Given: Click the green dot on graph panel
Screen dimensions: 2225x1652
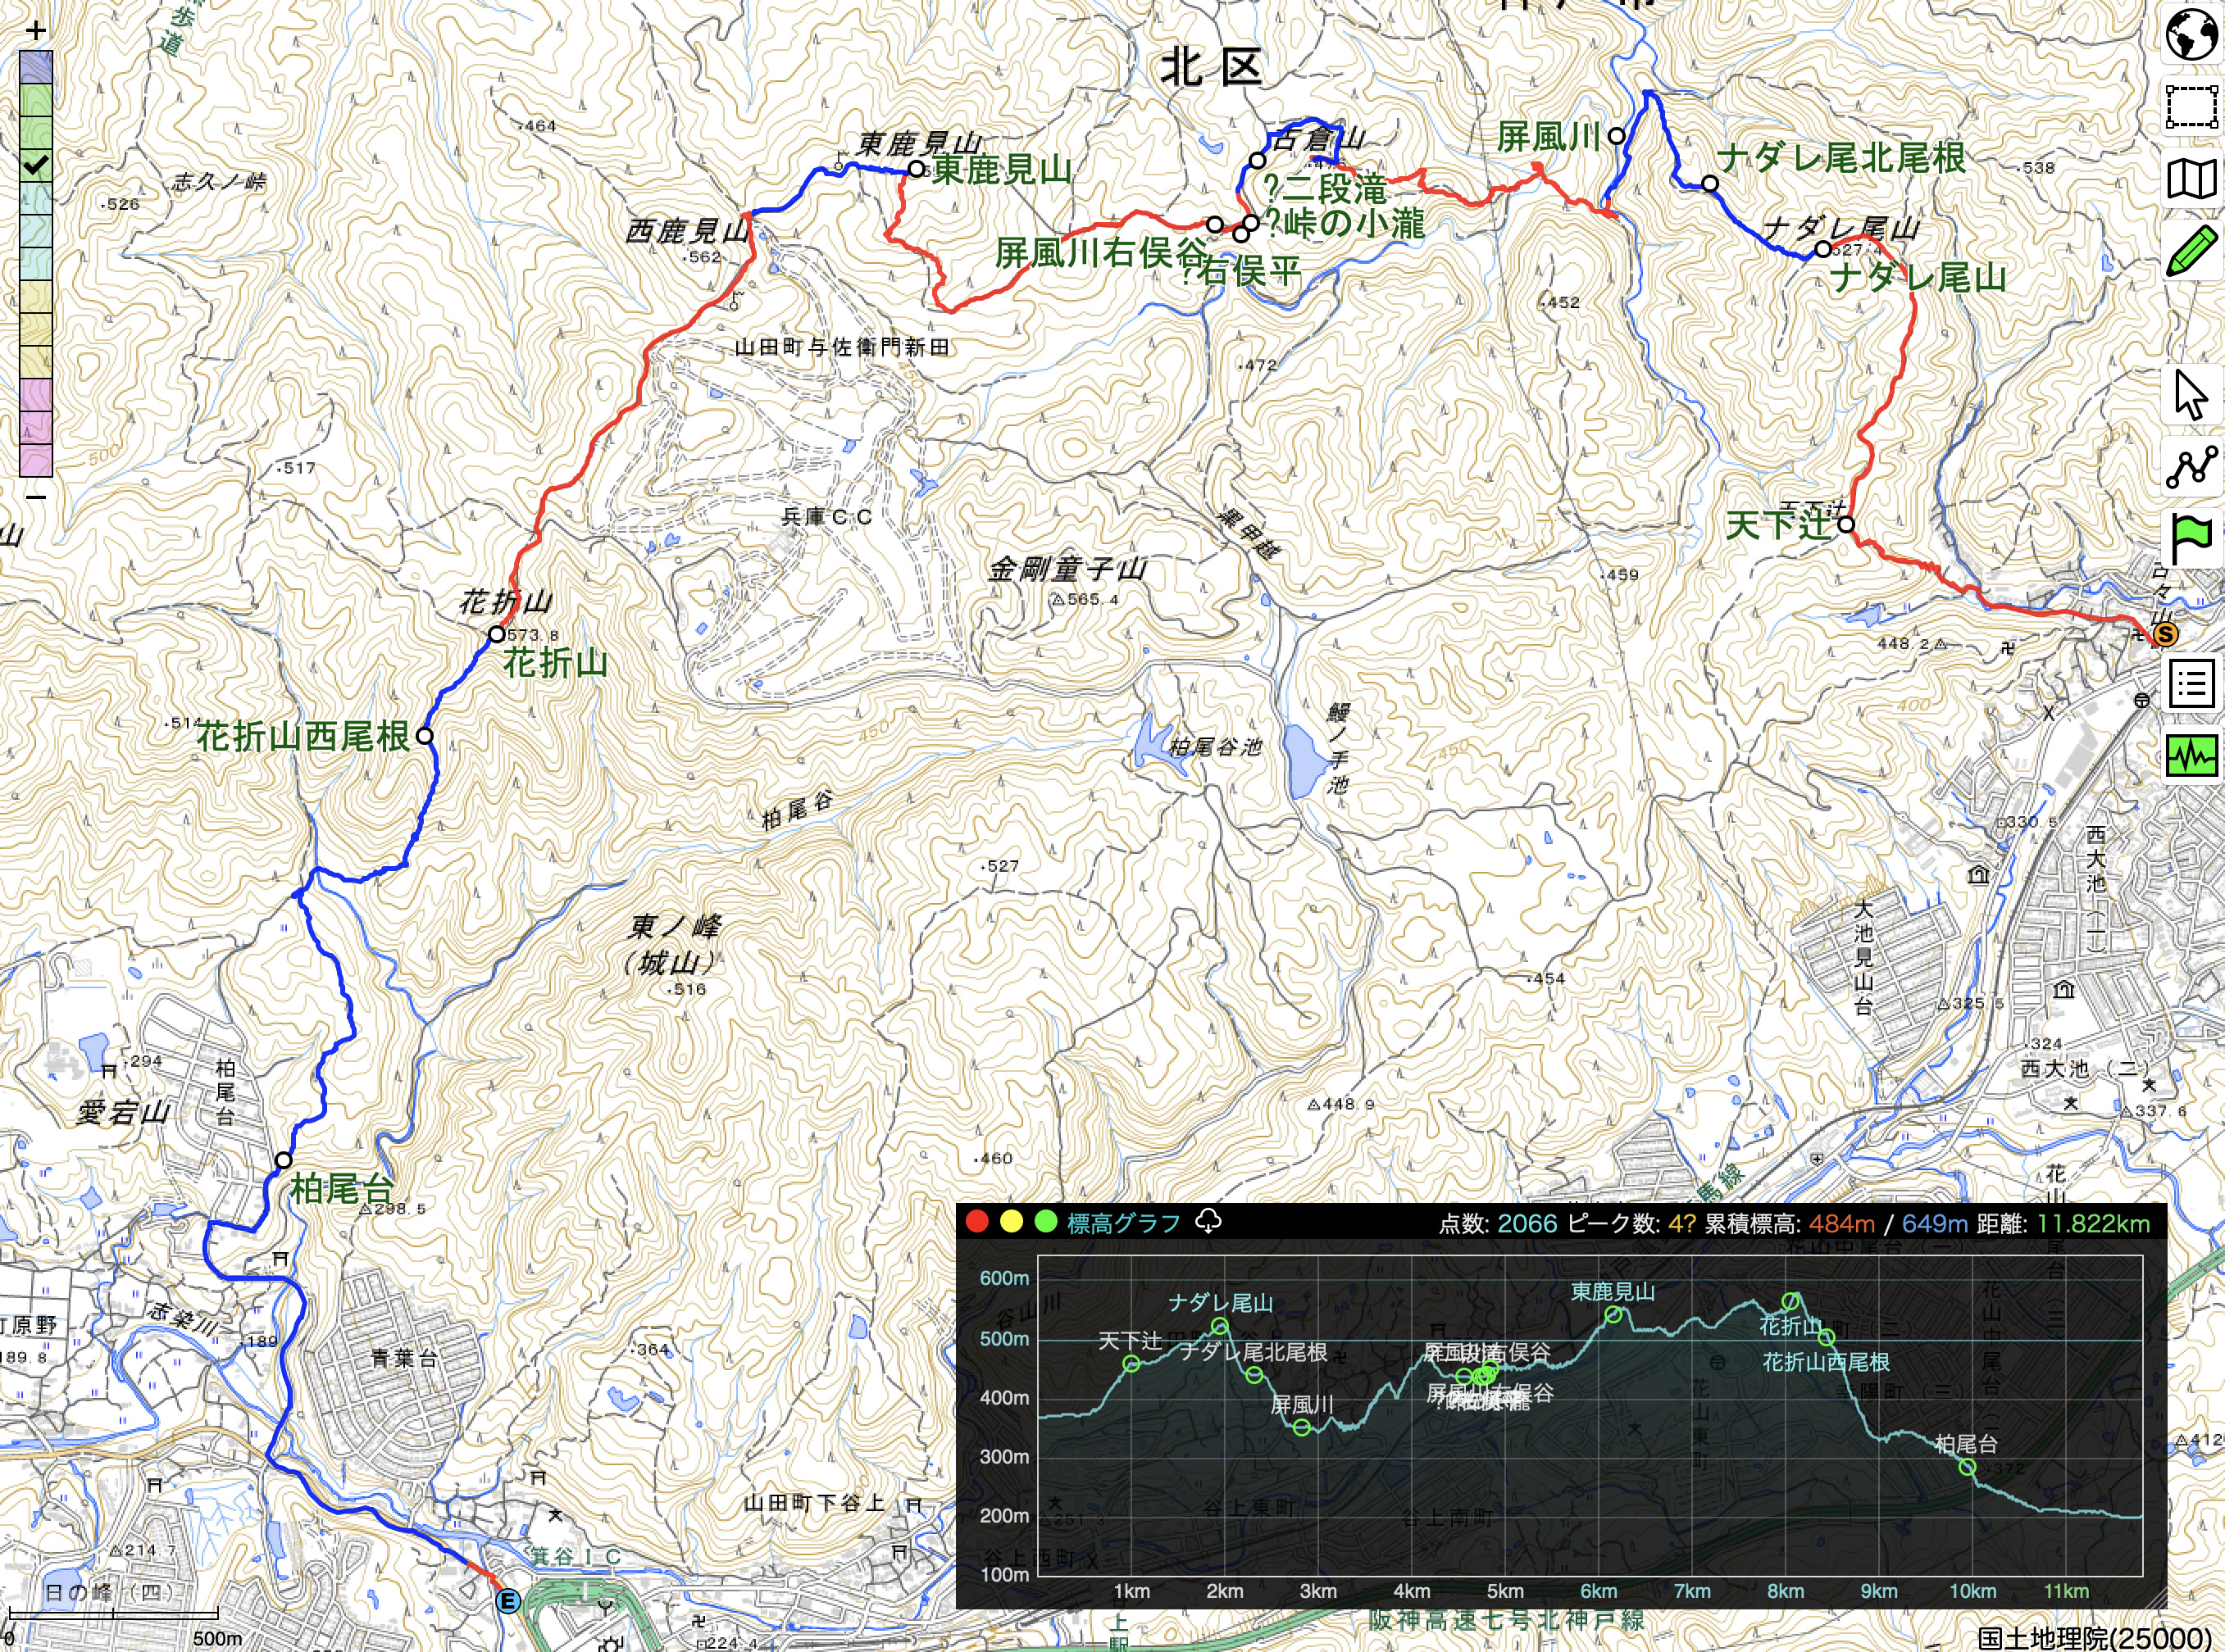Looking at the screenshot, I should tap(1045, 1222).
